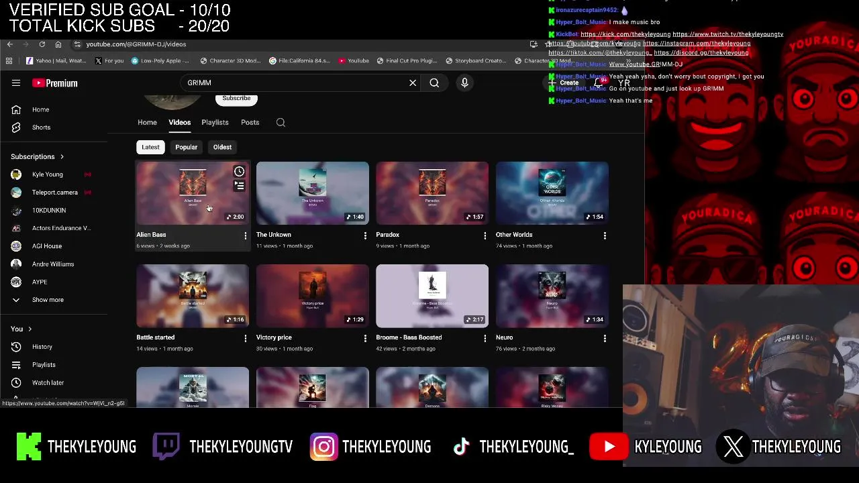Screen dimensions: 859x483
Task: Click the browser back arrow
Action: coord(10,44)
